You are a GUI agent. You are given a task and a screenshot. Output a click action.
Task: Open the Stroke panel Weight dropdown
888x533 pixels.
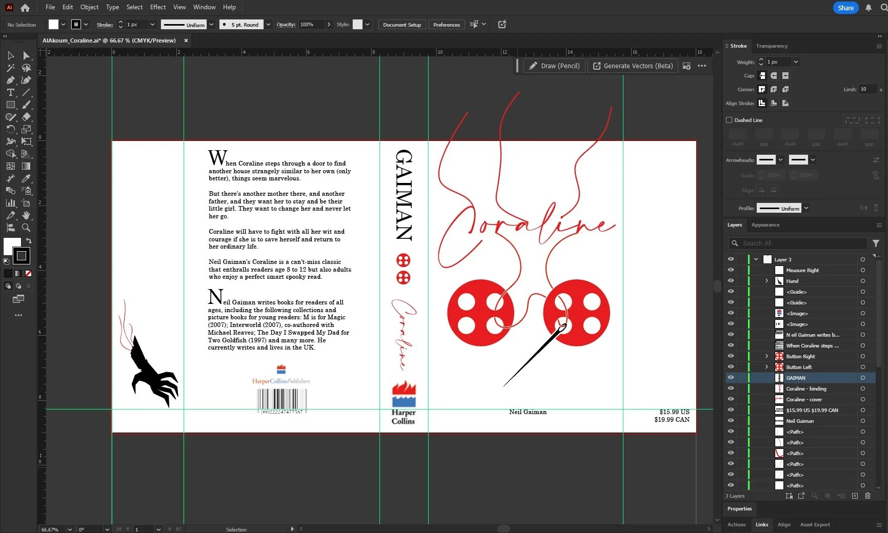pyautogui.click(x=796, y=62)
